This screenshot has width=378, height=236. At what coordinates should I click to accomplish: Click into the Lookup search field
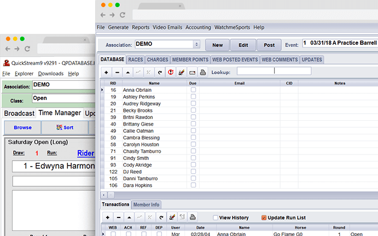pyautogui.click(x=274, y=71)
